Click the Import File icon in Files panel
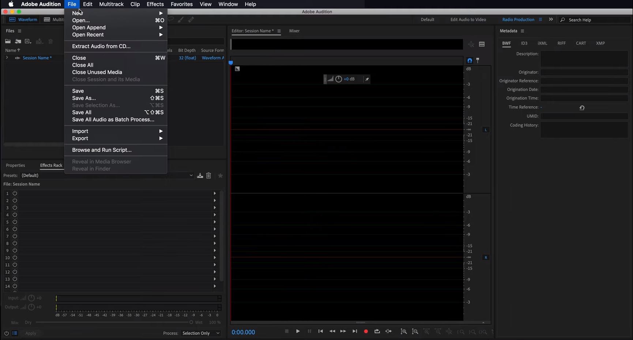Viewport: 633px width, 340px height. click(x=18, y=42)
